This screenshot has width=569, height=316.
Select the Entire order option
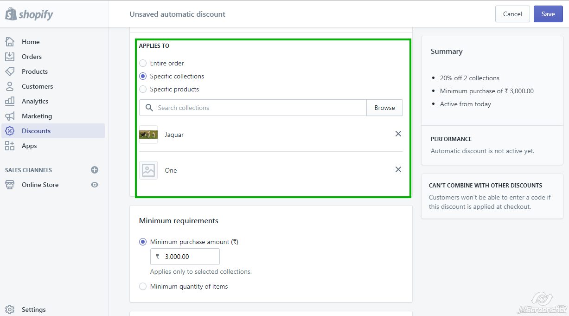tap(143, 63)
